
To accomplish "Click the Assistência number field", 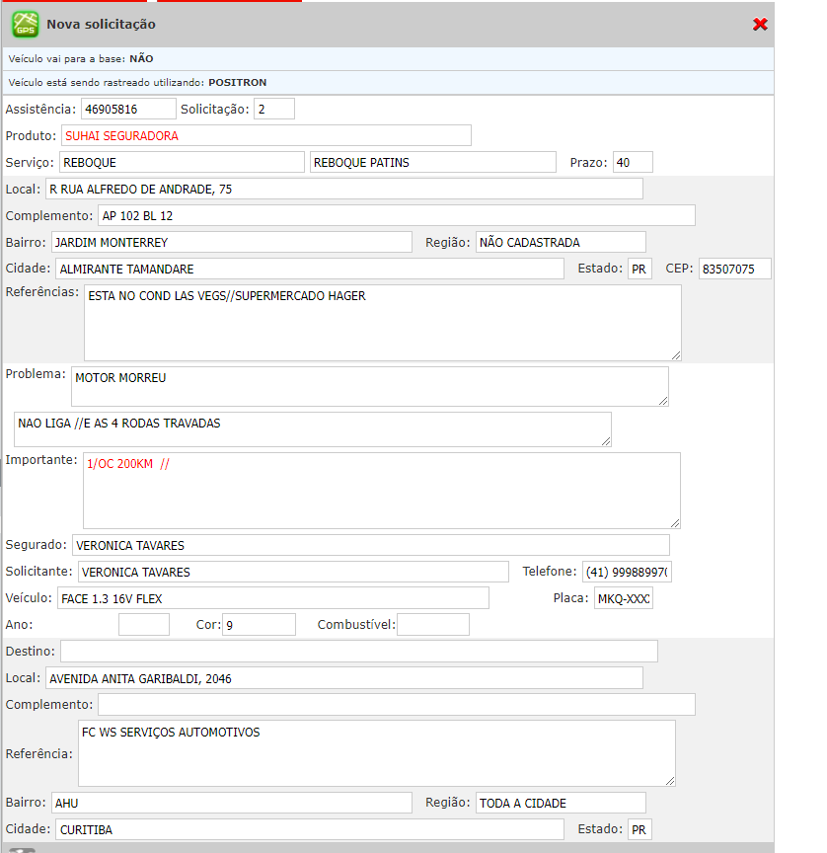I will [128, 109].
